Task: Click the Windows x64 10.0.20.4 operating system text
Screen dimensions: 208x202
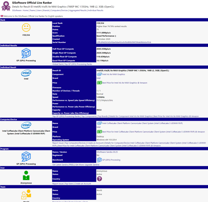Action: [106, 140]
